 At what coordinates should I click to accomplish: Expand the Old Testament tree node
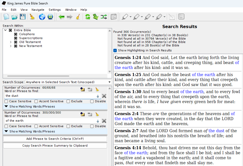tap(11, 42)
